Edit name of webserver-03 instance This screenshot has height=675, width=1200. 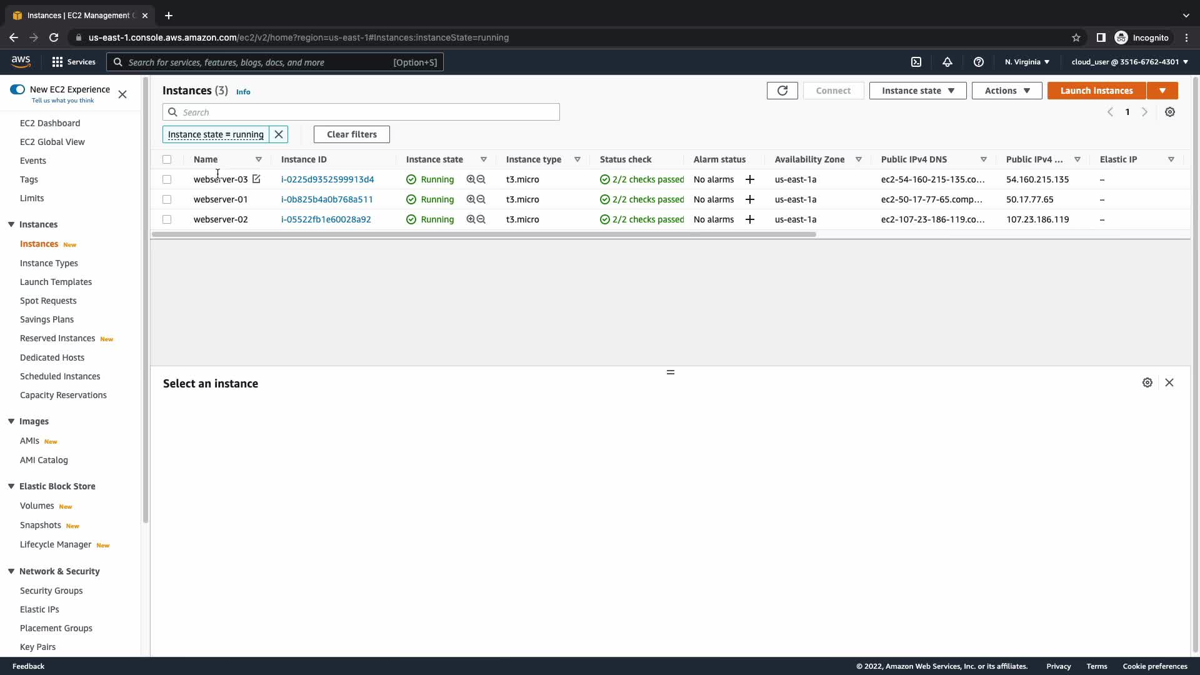coord(256,179)
